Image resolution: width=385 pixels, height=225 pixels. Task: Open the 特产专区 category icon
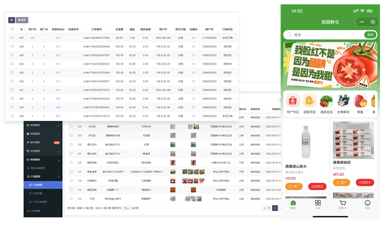293,101
